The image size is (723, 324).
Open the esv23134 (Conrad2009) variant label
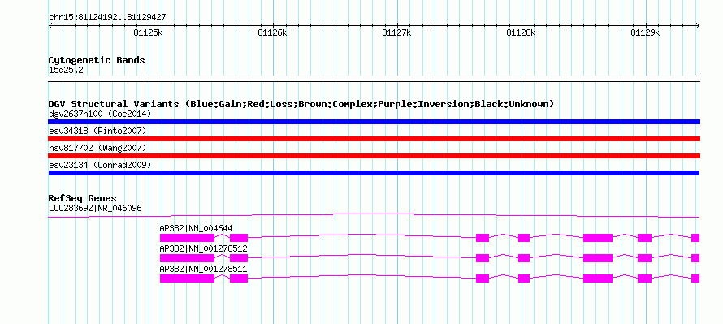point(100,165)
